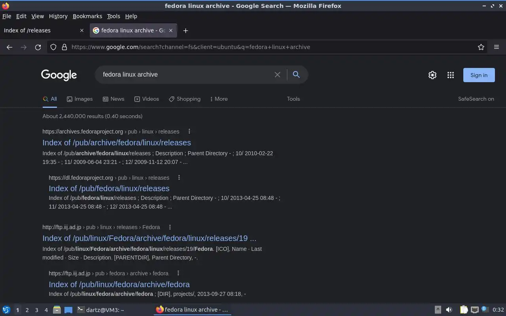This screenshot has height=316, width=506.
Task: Open Google quick settings gear
Action: (x=432, y=75)
